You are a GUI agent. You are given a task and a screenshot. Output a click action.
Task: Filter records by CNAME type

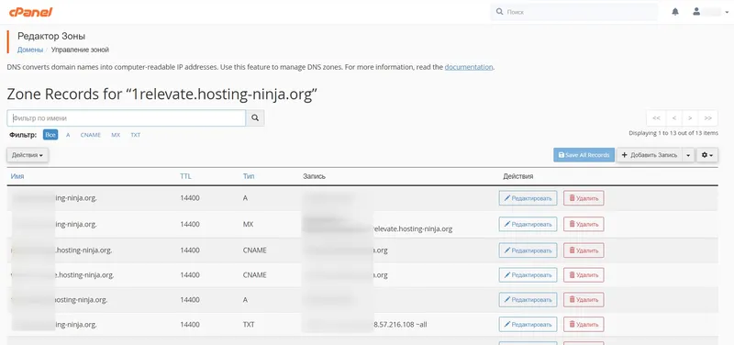90,135
